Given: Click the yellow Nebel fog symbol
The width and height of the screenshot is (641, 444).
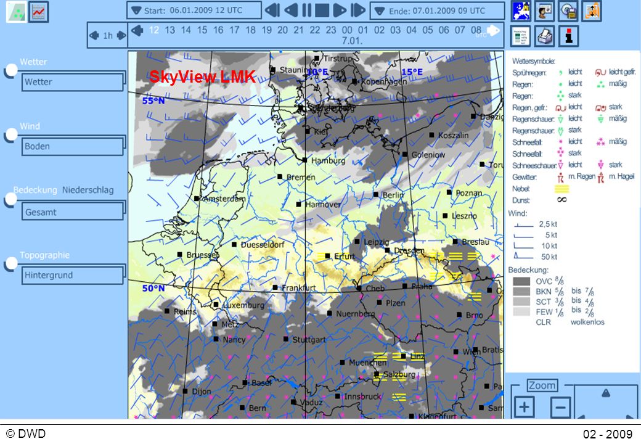Looking at the screenshot, I should 561,189.
